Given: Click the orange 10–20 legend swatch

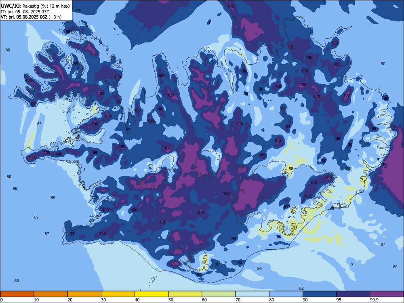Looking at the screenshot, I should 51,294.
